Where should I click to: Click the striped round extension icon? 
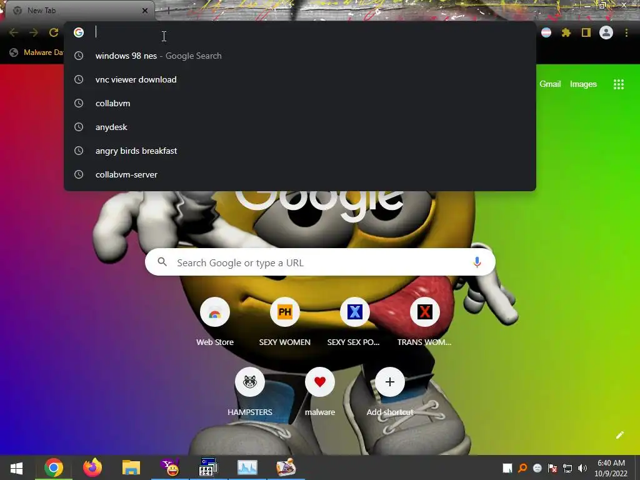coord(546,32)
